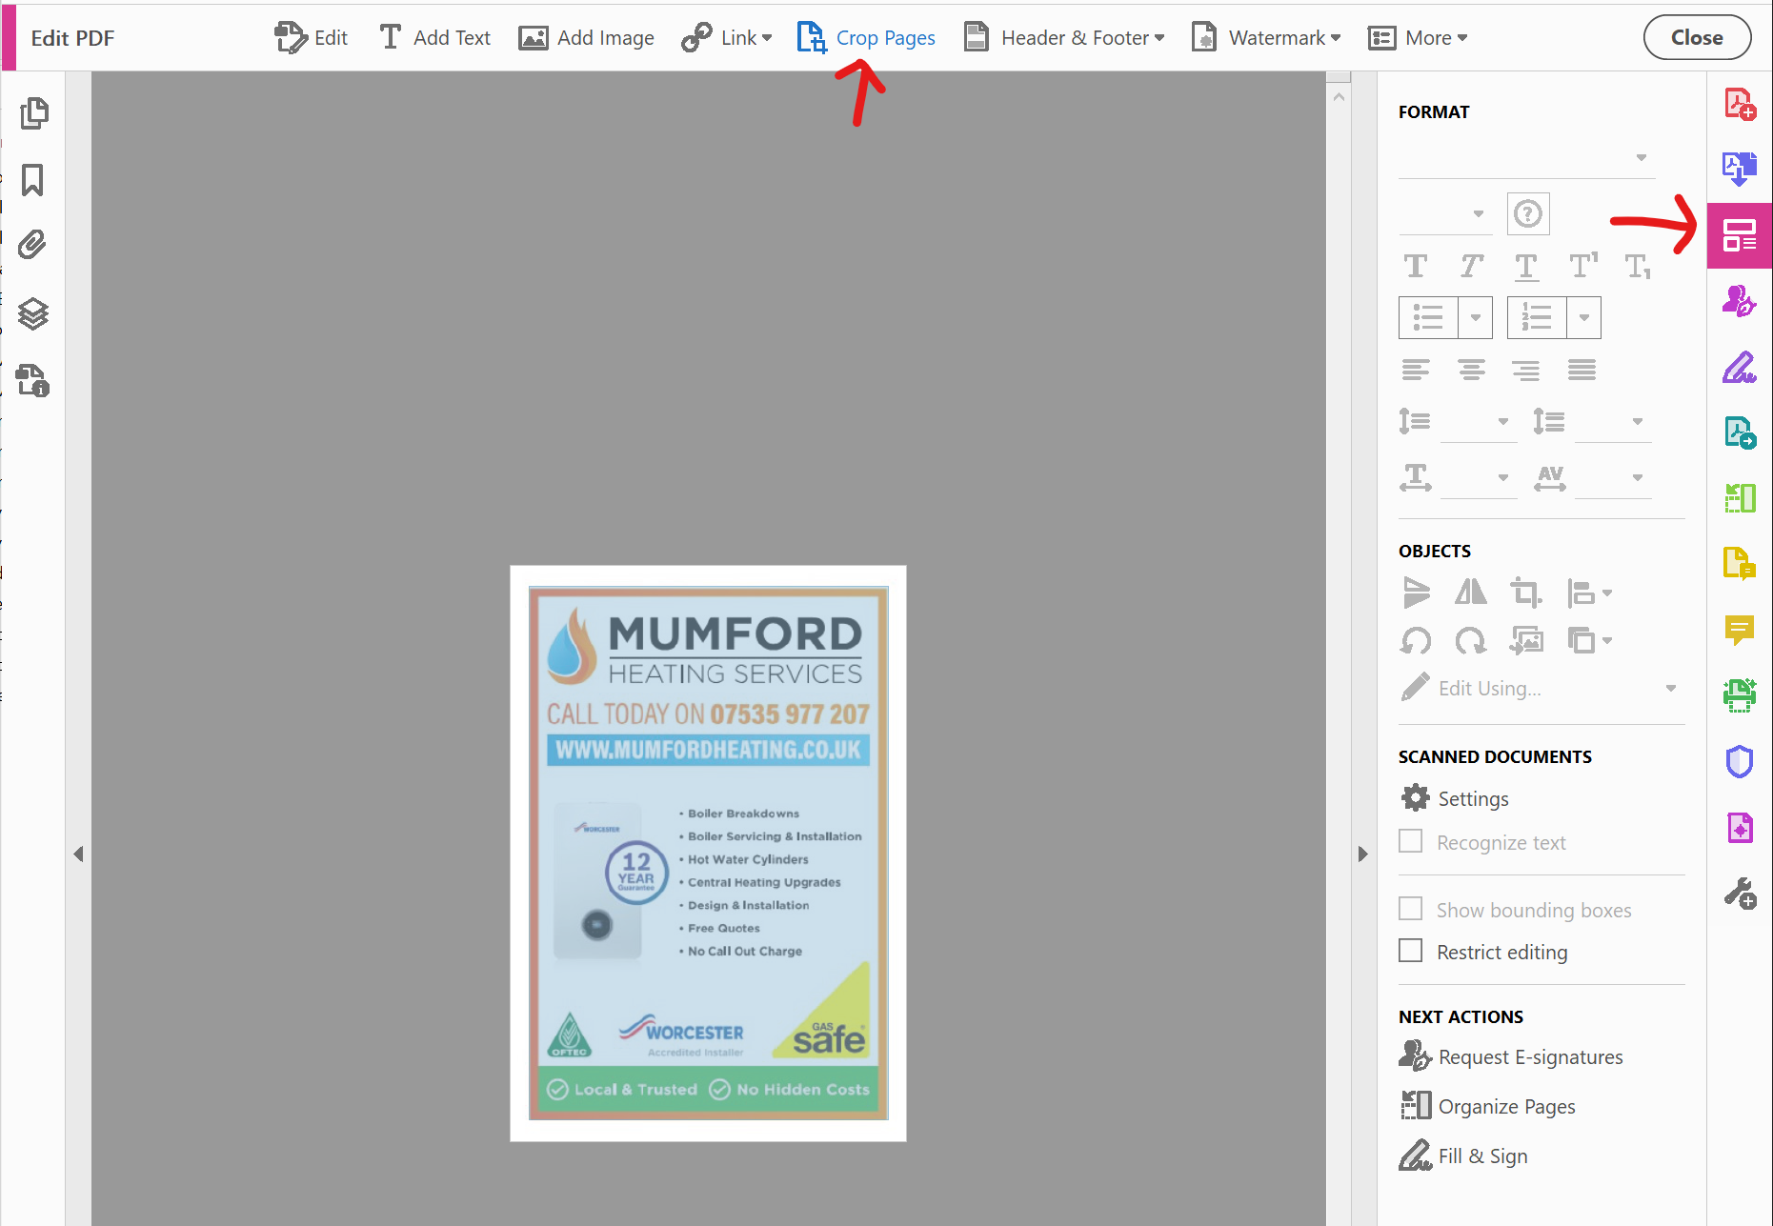The height and width of the screenshot is (1226, 1773).
Task: Click the font help question mark icon
Action: 1528,213
